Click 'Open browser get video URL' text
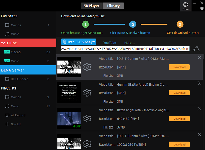The width and height of the screenshot is (205, 150). tap(82, 33)
